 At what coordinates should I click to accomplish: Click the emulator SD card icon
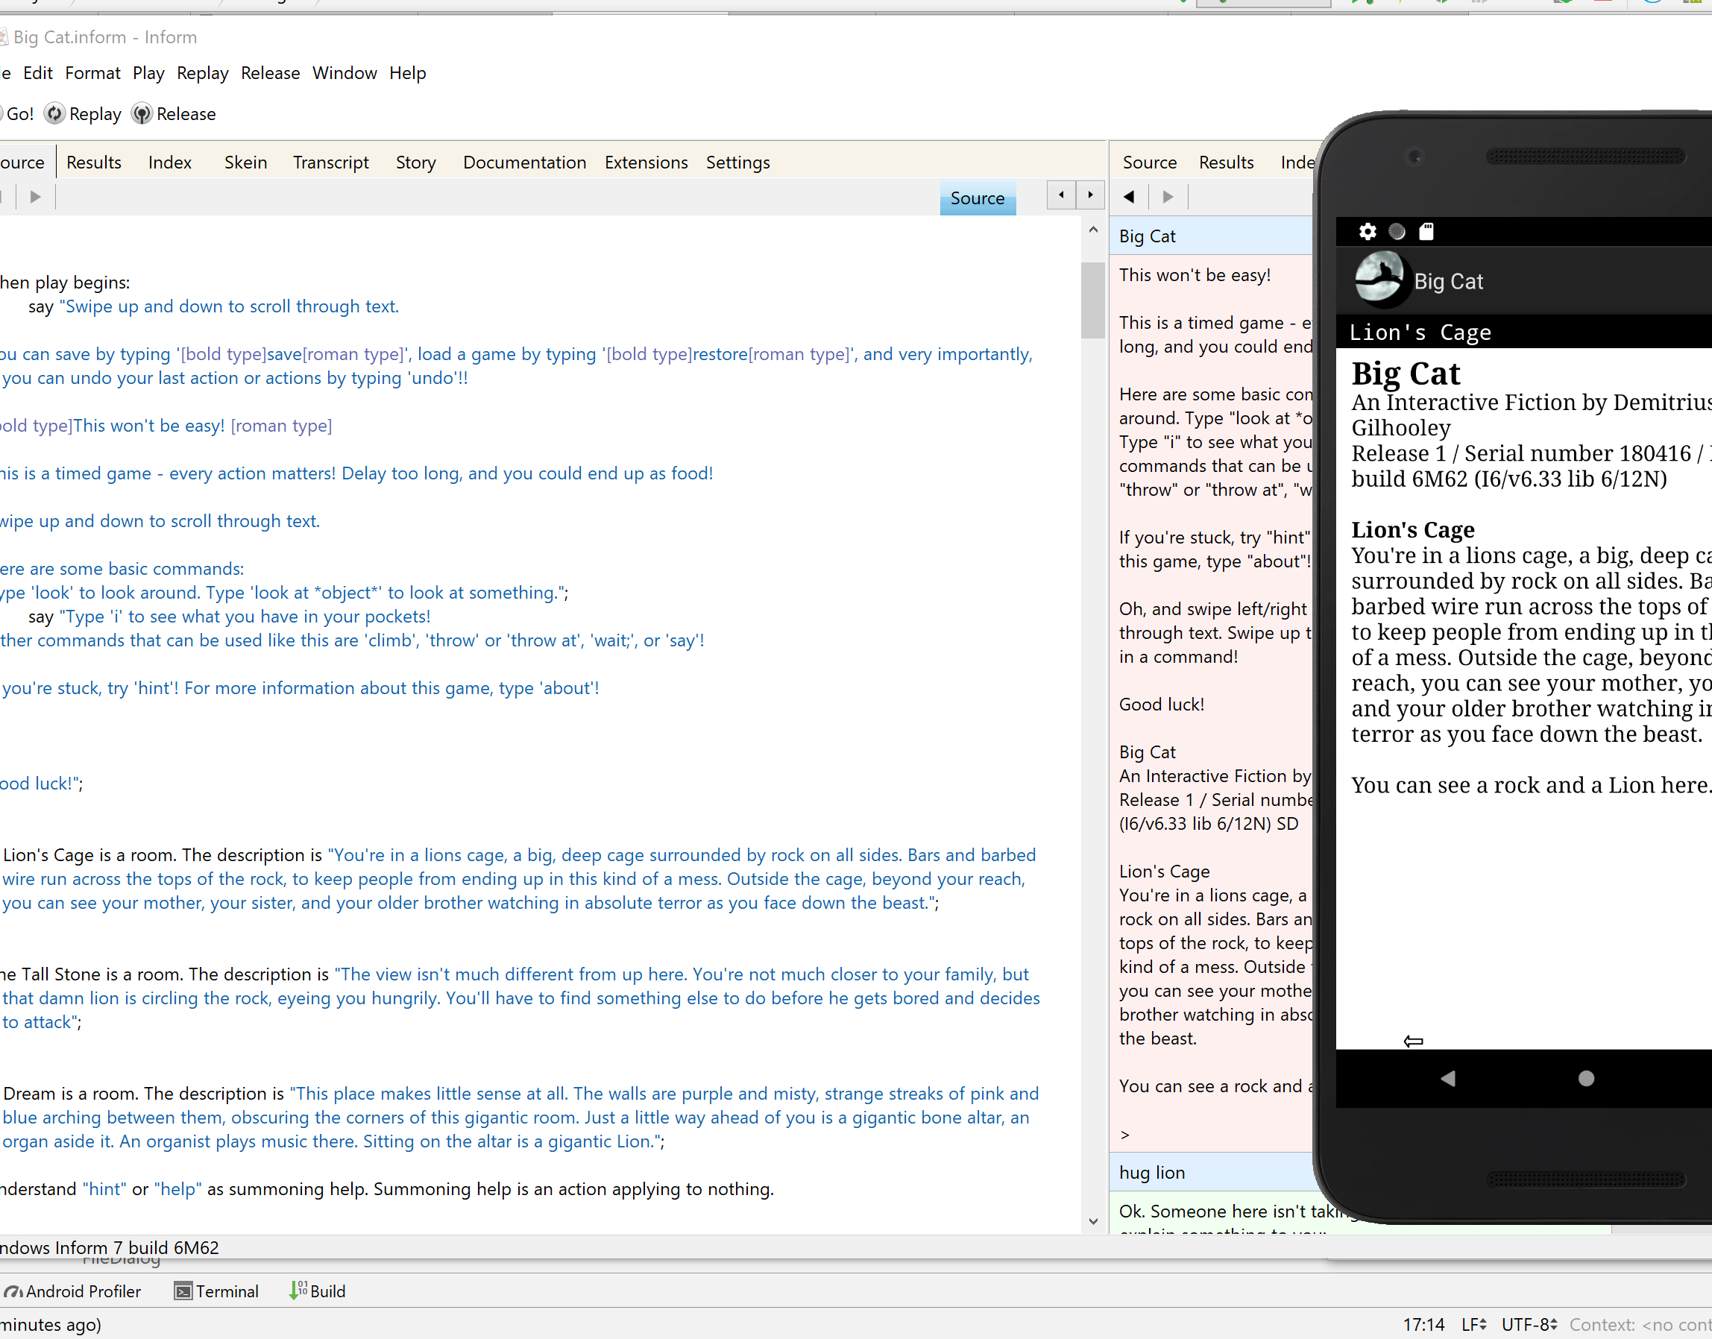(x=1426, y=231)
